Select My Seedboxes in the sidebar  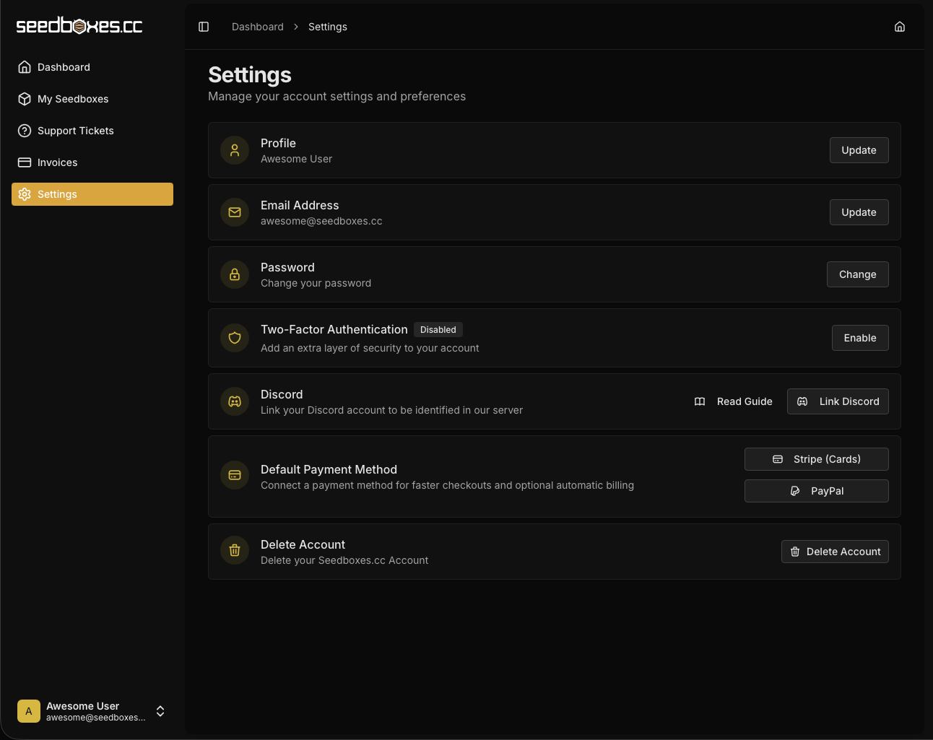coord(73,99)
